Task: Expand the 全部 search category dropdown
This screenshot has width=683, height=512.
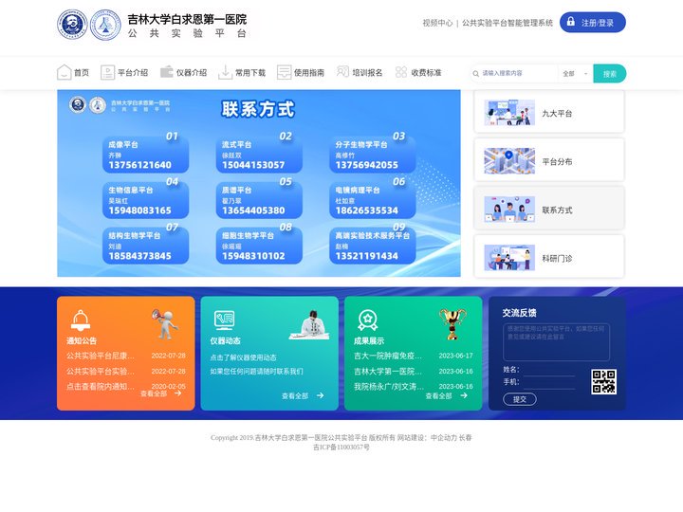Action: pyautogui.click(x=576, y=74)
